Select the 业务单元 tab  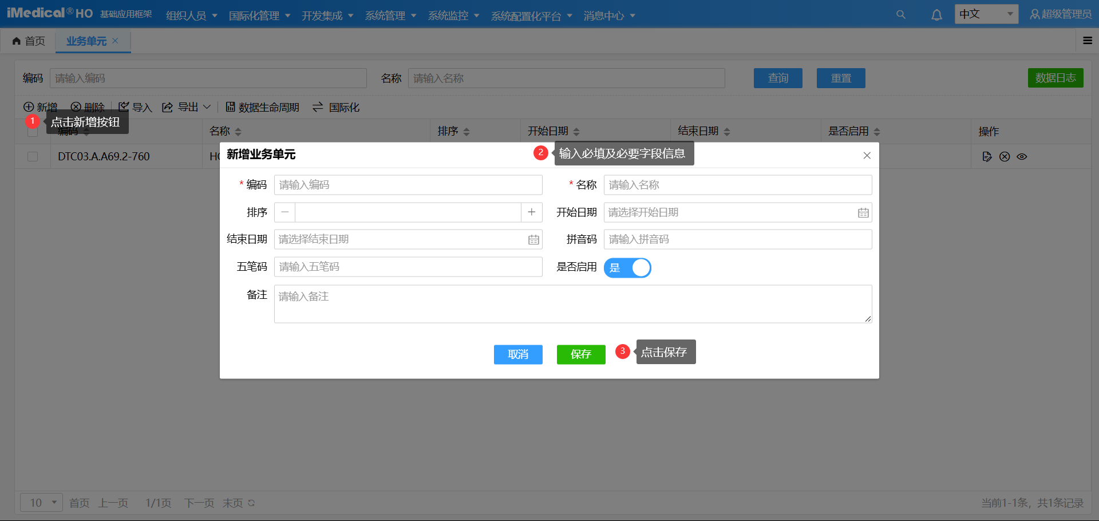click(x=86, y=41)
